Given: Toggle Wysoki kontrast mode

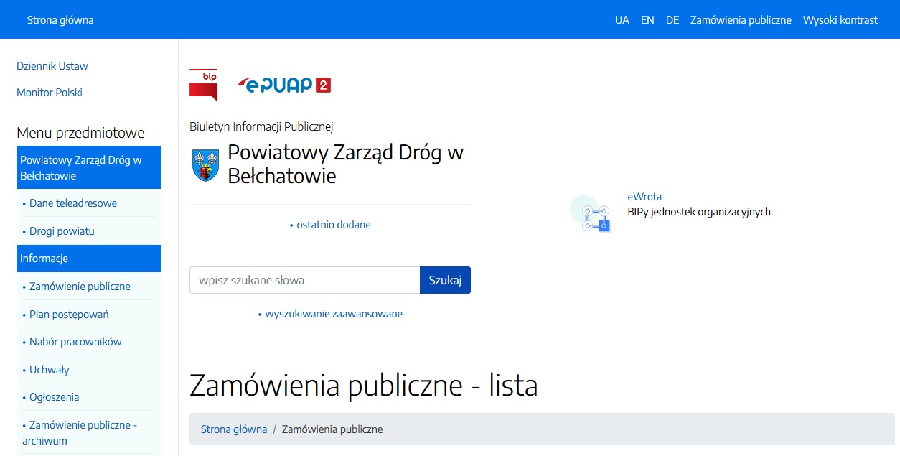Looking at the screenshot, I should click(840, 20).
